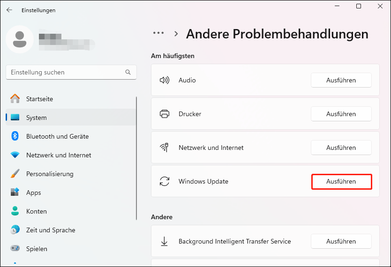This screenshot has height=267, width=391.
Task: Open Spielen settings
Action: coord(71,249)
